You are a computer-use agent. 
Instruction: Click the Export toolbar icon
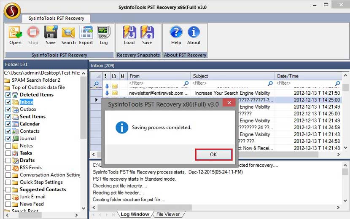(86, 35)
